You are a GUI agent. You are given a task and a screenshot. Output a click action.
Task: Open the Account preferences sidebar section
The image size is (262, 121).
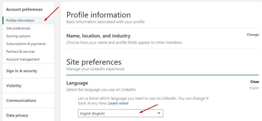24,9
